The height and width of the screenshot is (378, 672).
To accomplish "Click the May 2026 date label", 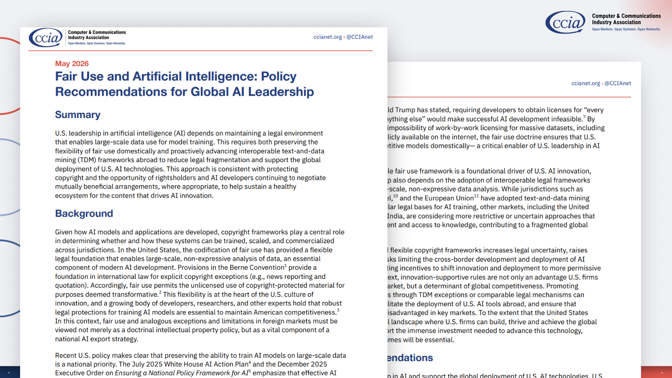I will click(x=72, y=63).
